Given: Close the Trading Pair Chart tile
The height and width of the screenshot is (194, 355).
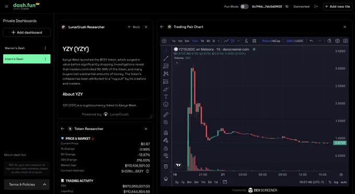Looking at the screenshot, I should (x=345, y=27).
